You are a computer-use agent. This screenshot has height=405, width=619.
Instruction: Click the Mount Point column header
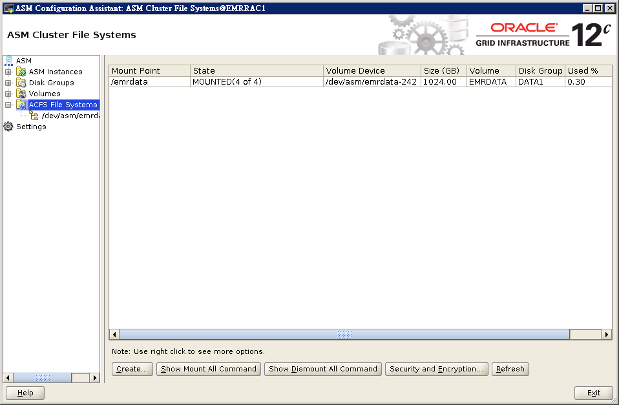pyautogui.click(x=149, y=70)
